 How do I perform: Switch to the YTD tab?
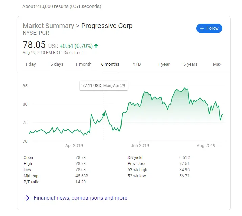click(137, 64)
